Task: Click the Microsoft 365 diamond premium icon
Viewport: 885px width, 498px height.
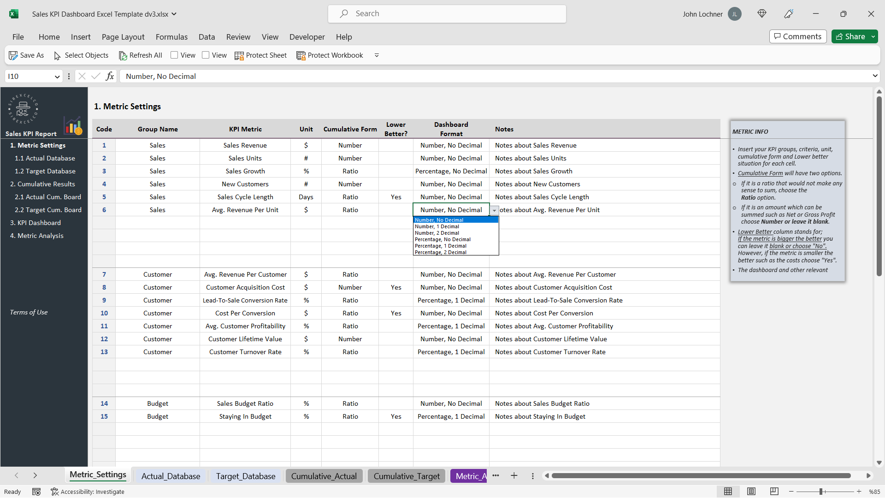Action: [762, 14]
